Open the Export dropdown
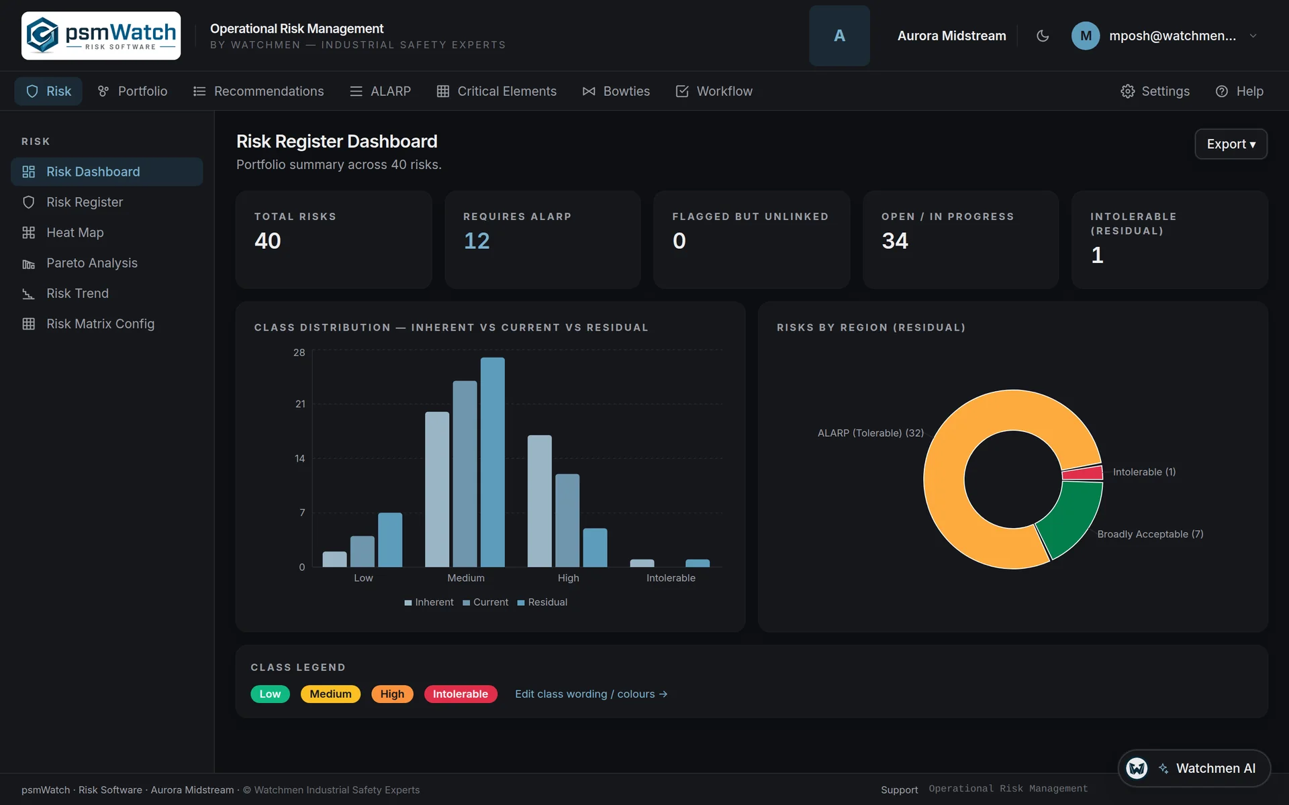This screenshot has height=805, width=1289. point(1231,144)
